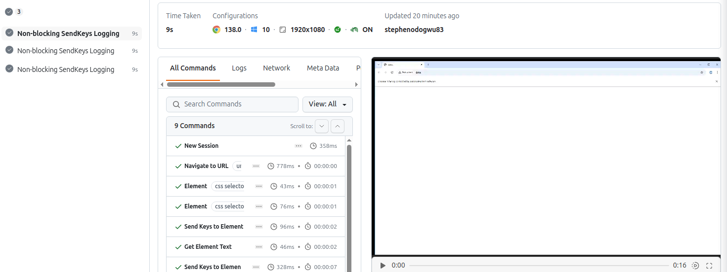727x272 pixels.
Task: Select the second Non-blocking SendKeys Logging test
Action: tap(66, 51)
